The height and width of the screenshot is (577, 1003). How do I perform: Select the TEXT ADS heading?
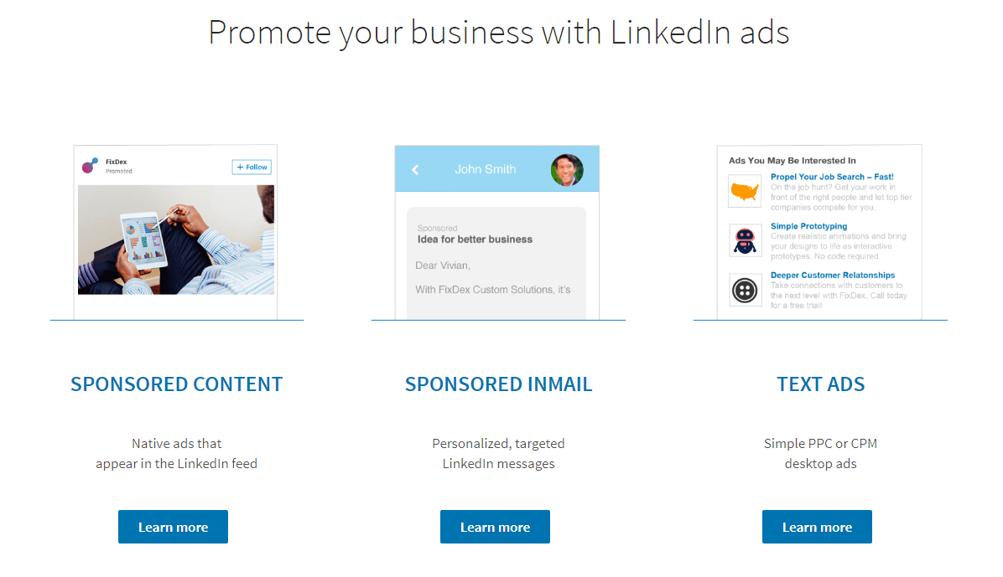tap(820, 384)
